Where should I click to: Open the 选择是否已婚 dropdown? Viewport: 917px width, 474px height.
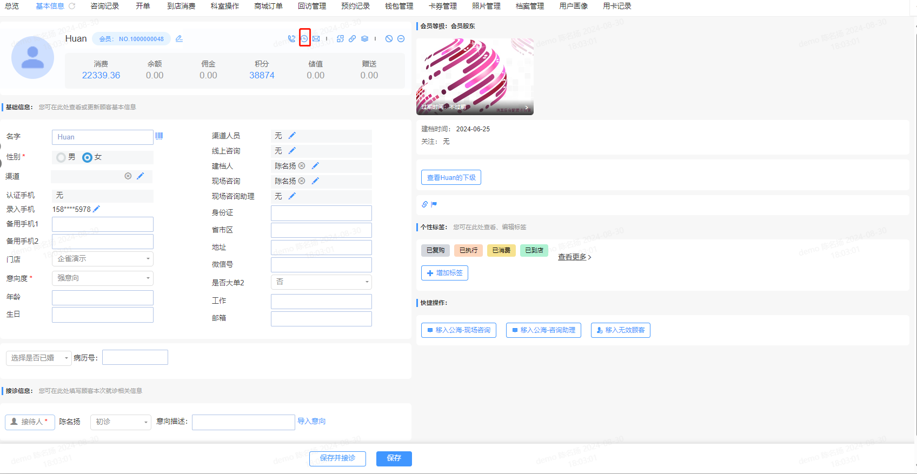[39, 358]
